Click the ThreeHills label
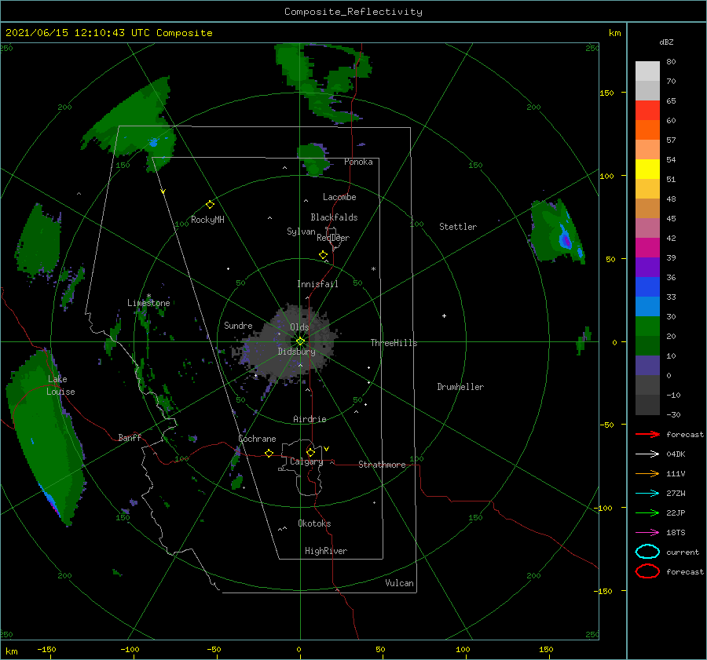The image size is (707, 660). pos(394,343)
